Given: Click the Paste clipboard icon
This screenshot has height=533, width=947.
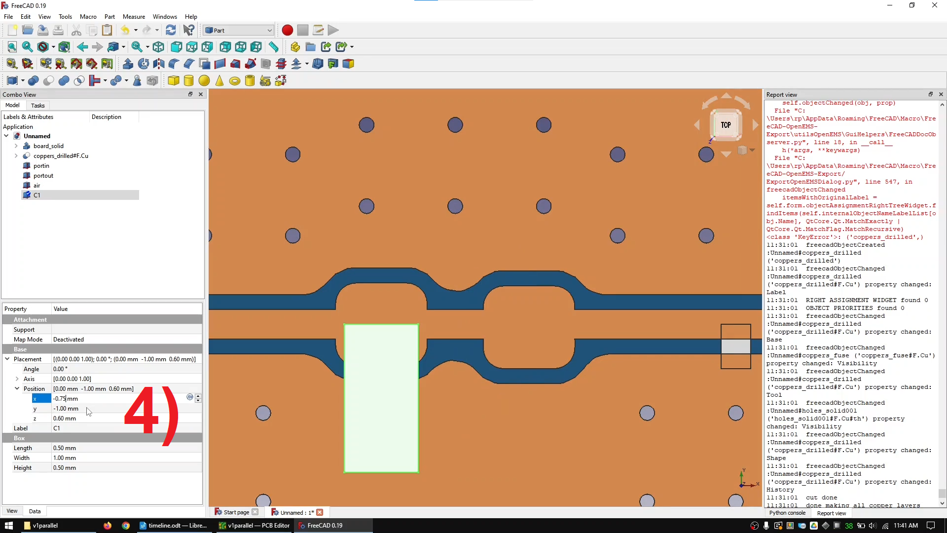Looking at the screenshot, I should click(x=107, y=30).
